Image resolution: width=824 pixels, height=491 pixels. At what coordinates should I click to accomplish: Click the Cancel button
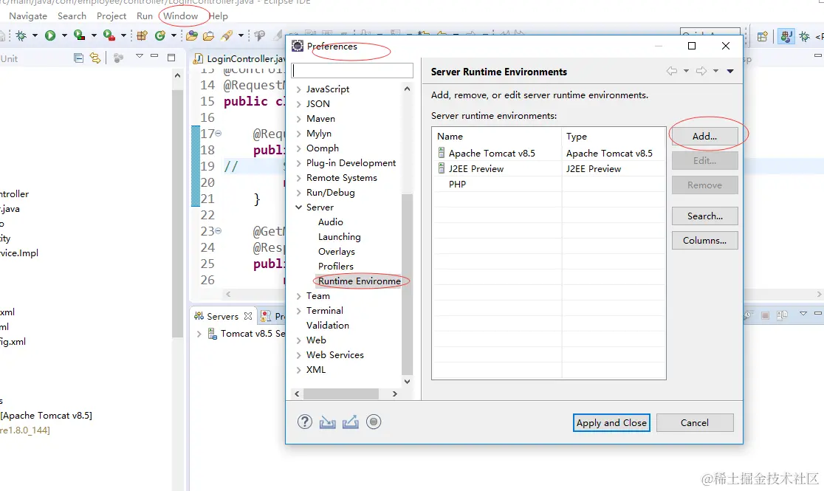(x=695, y=422)
